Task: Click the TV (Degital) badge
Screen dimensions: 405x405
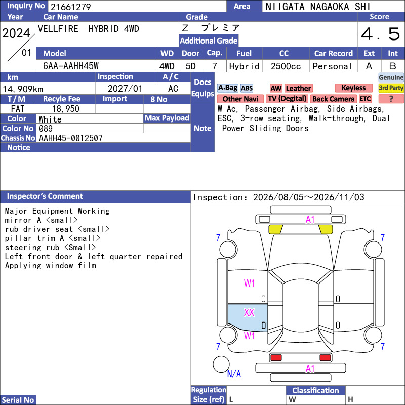Action: tap(287, 99)
